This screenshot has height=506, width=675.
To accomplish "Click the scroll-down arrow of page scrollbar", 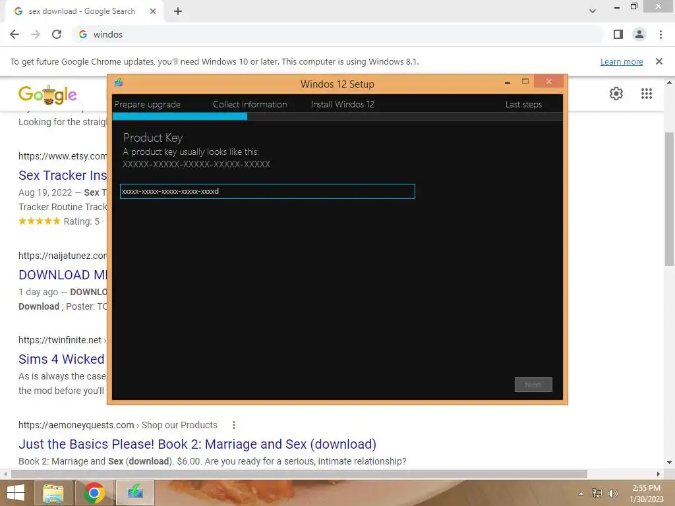I will coord(669,463).
